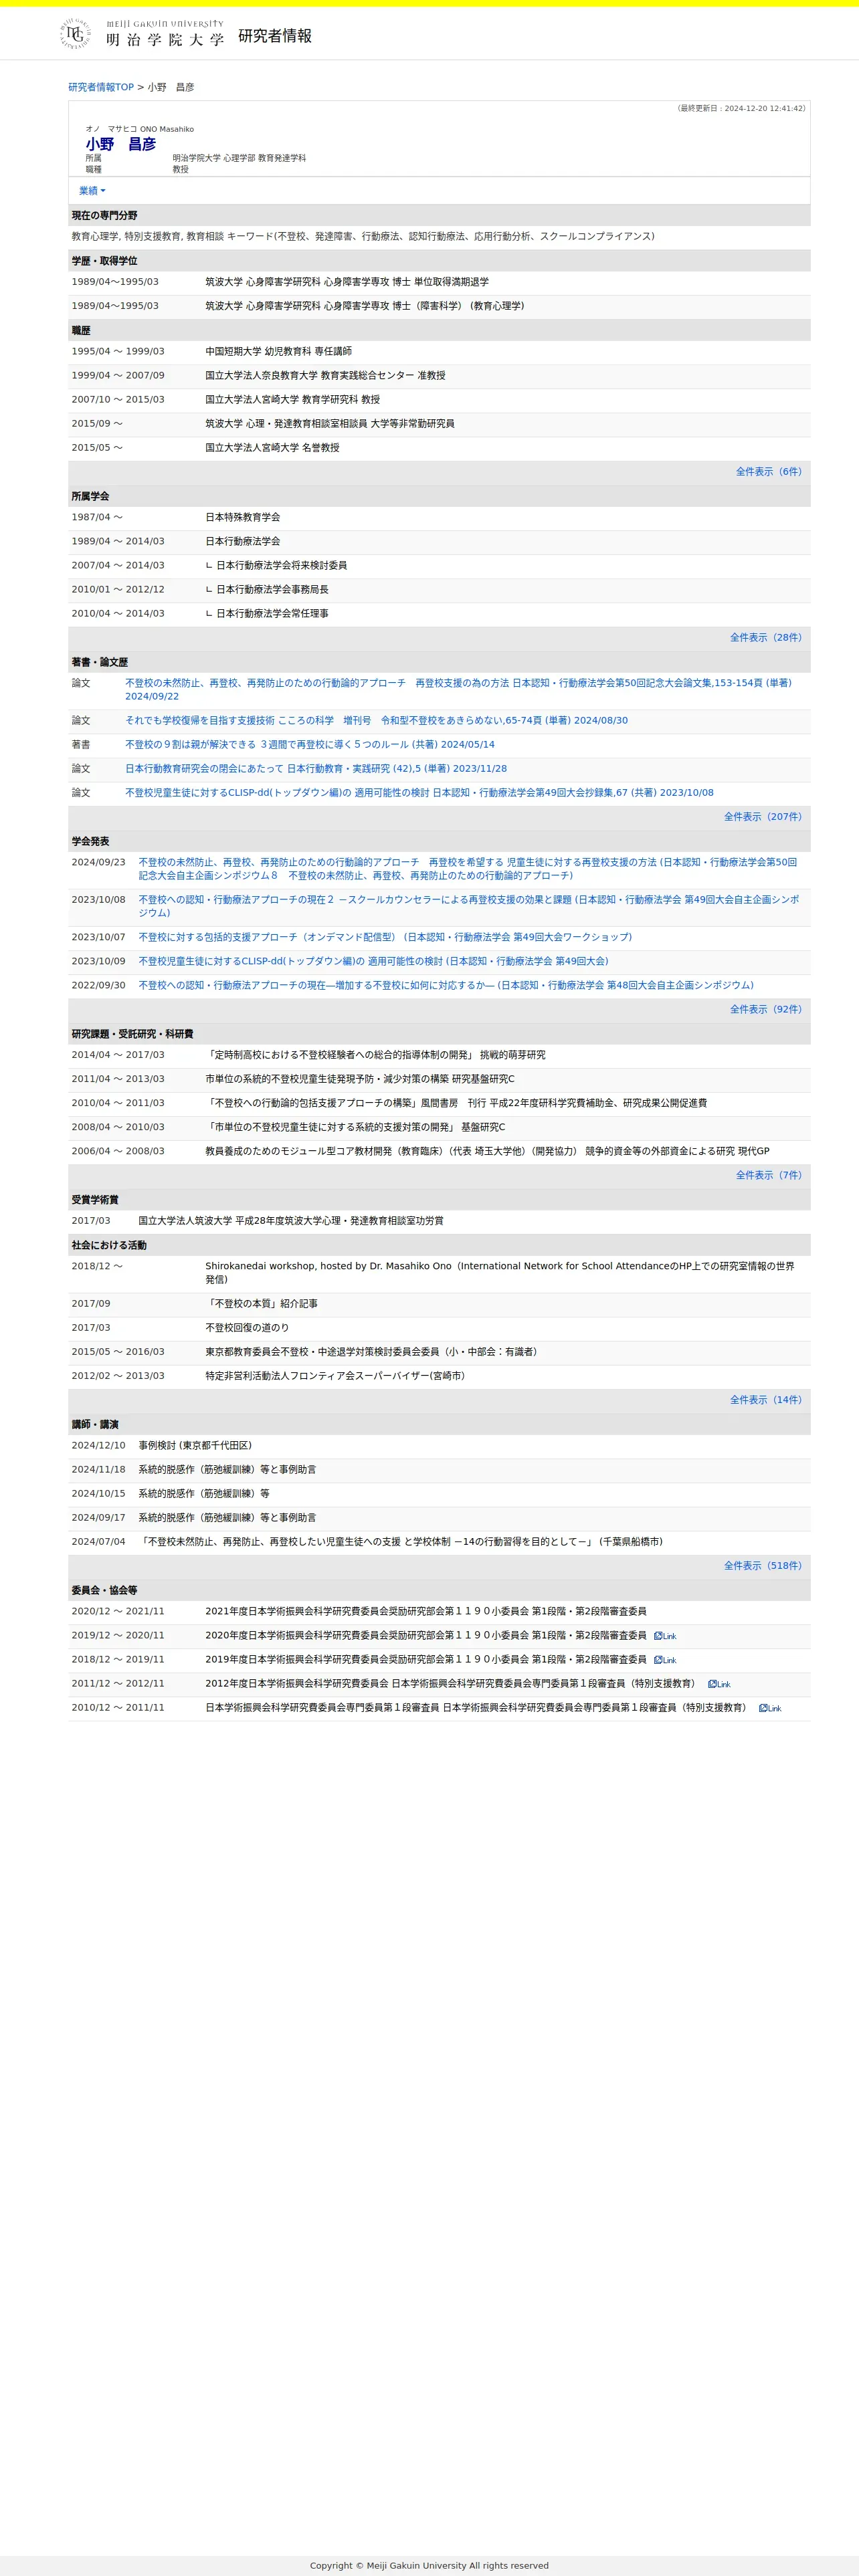
Task: Select the 不登校回復の道のり activity row
Action: (439, 1328)
